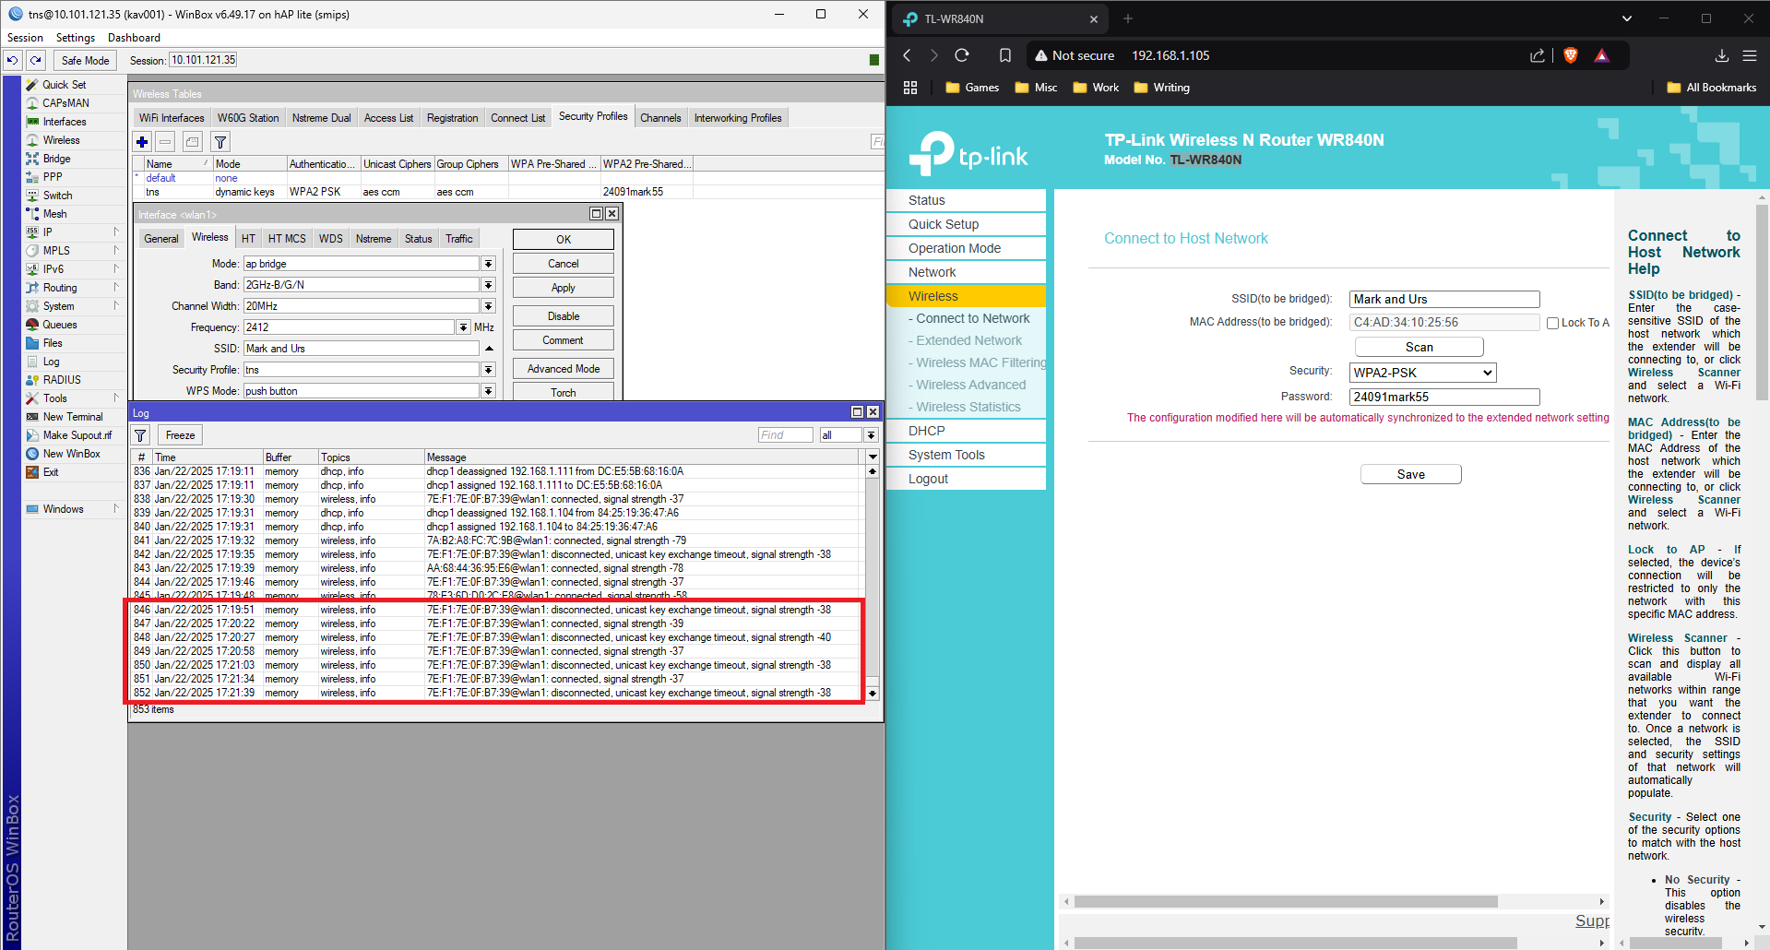Reload the page in the Brave browser
Viewport: 1770px width, 950px height.
point(962,55)
